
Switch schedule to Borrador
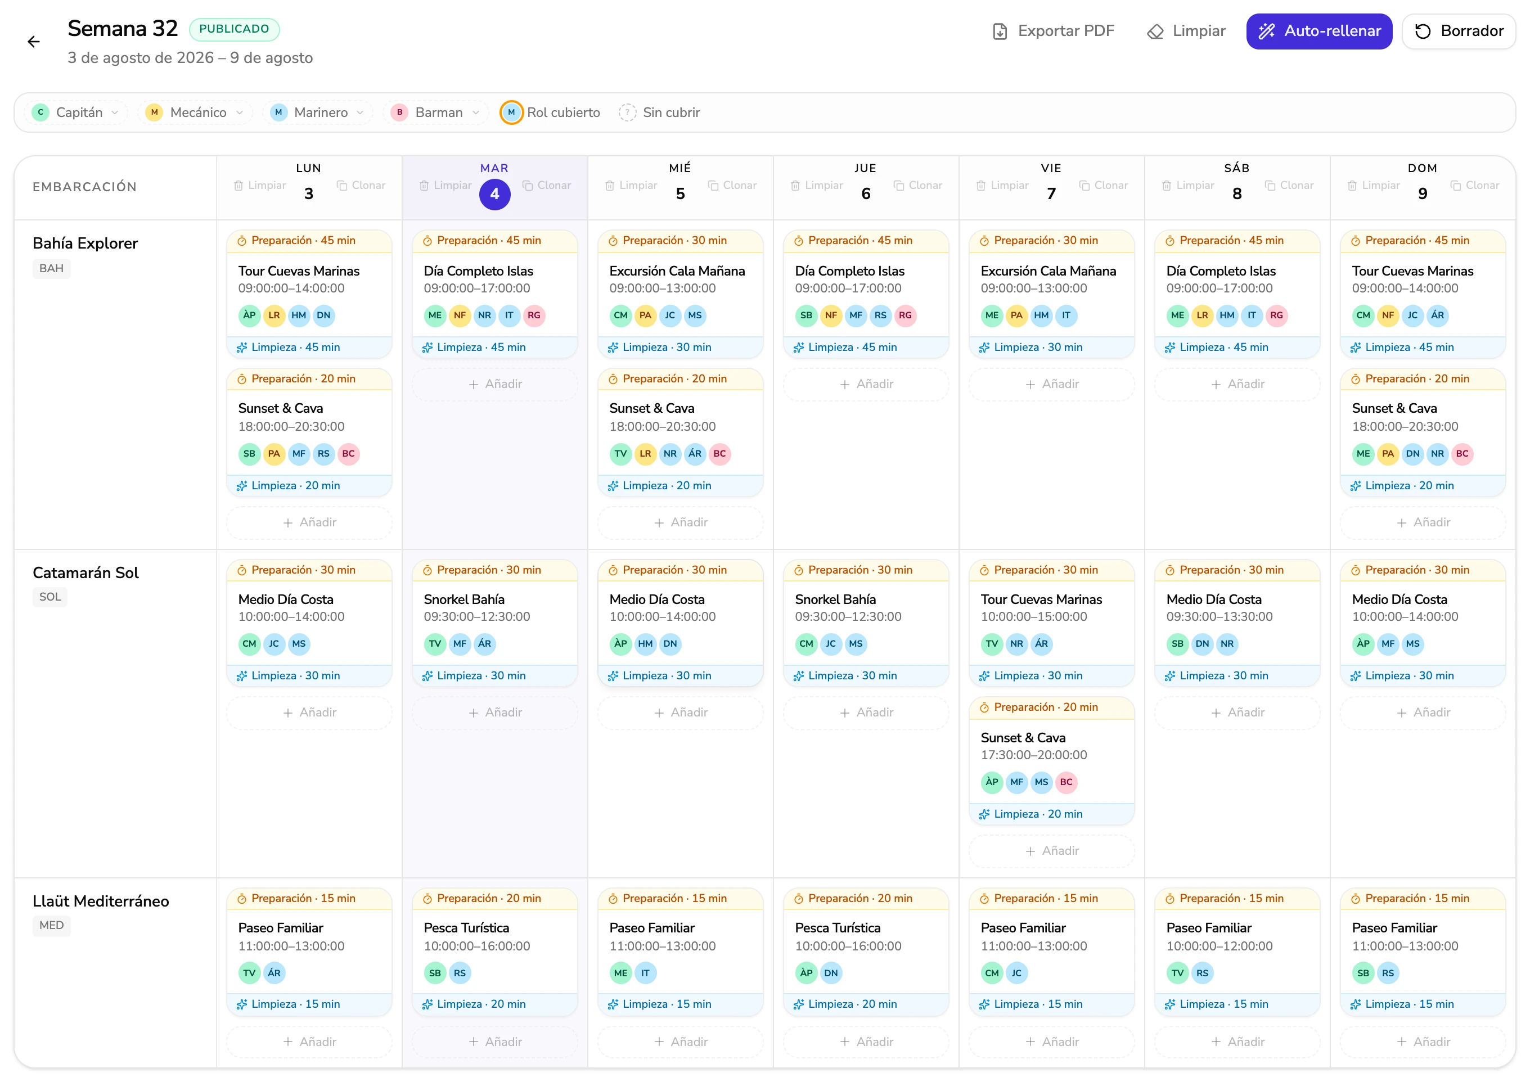pyautogui.click(x=1458, y=31)
